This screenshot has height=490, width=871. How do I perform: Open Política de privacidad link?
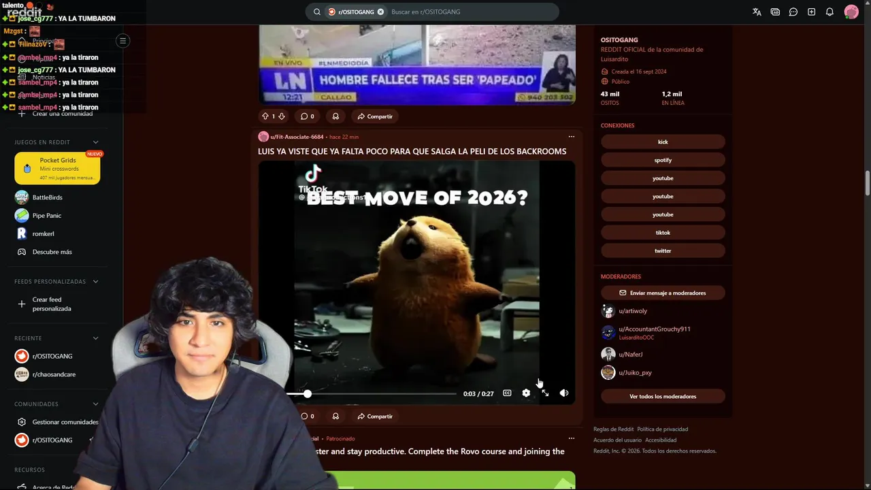click(x=662, y=429)
